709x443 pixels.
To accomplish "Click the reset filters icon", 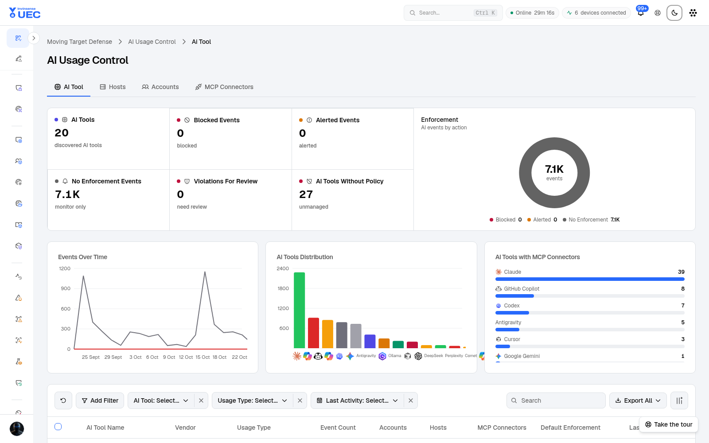I will 63,400.
